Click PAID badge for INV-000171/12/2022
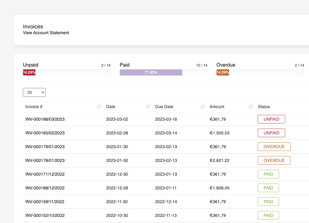Image resolution: width=309 pixels, height=223 pixels. [x=268, y=174]
